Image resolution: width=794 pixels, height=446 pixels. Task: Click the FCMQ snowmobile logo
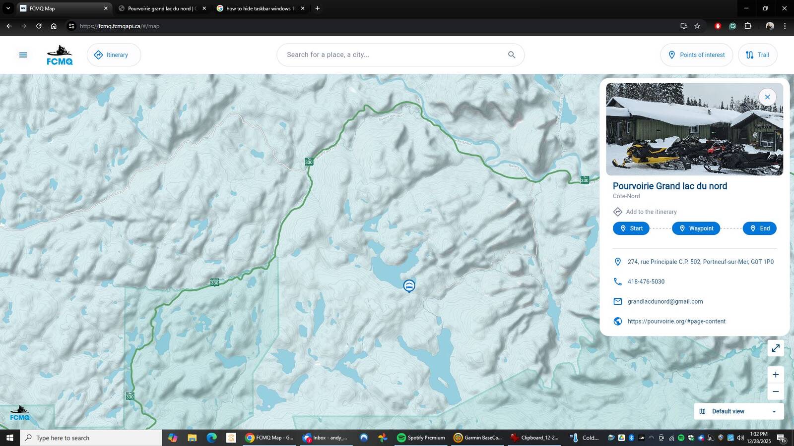pos(59,55)
